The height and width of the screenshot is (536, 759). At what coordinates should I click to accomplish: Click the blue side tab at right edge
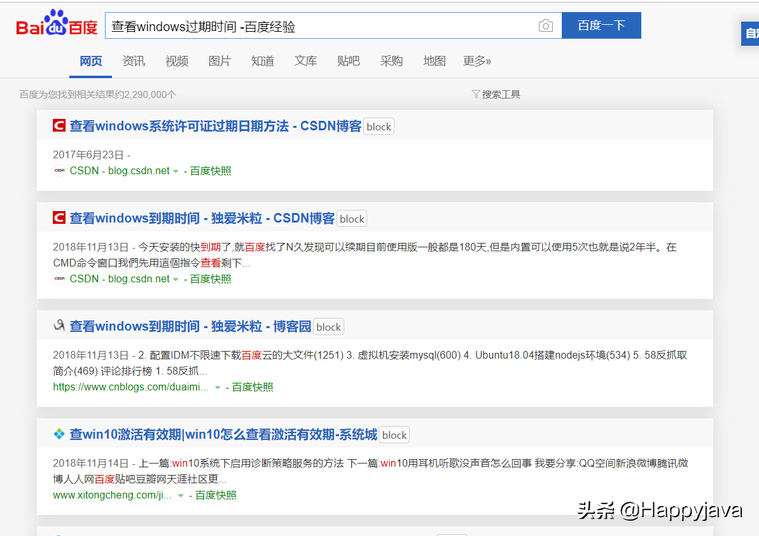pyautogui.click(x=750, y=33)
